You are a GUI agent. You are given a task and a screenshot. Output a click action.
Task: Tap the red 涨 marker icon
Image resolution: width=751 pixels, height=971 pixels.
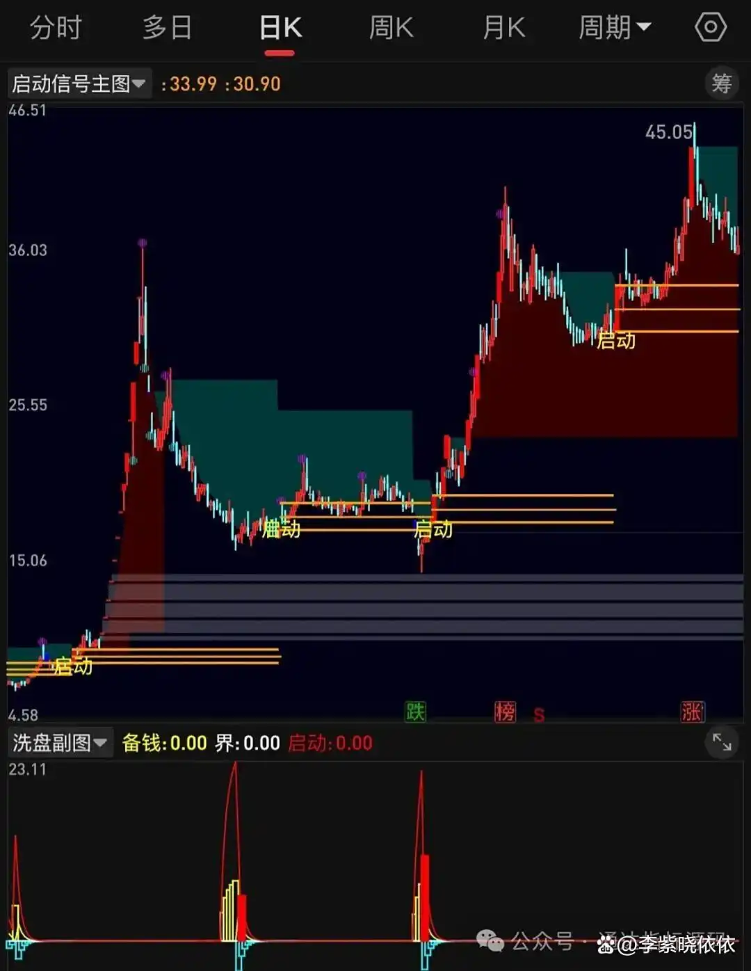pos(692,712)
